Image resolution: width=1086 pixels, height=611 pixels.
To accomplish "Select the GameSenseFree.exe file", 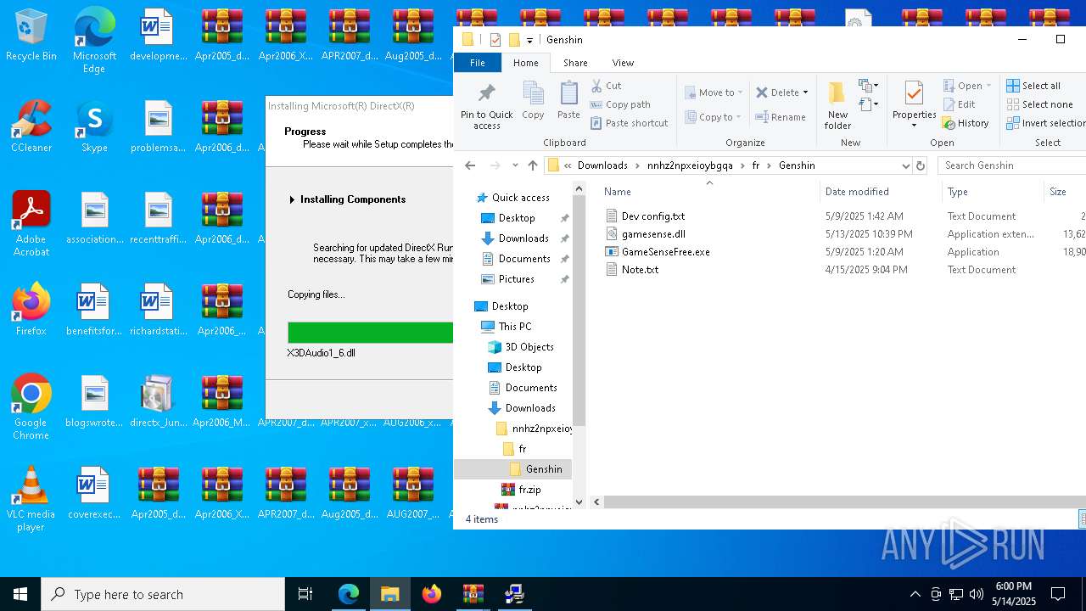I will pyautogui.click(x=665, y=252).
